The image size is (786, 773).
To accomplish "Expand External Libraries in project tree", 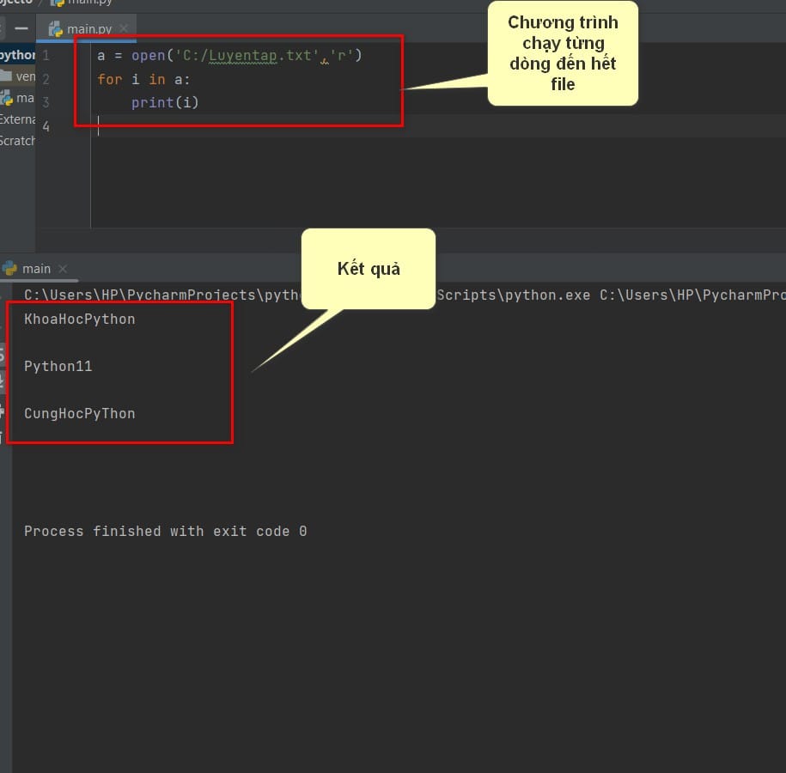I will [17, 119].
